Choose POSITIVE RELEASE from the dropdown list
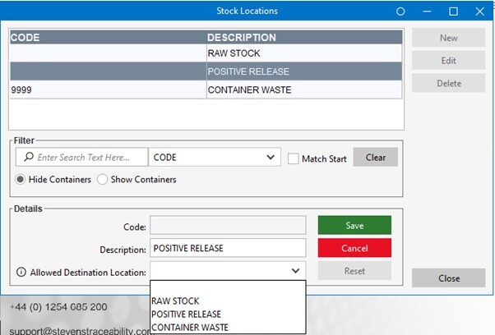Screen dimensions: 495x335 point(186,314)
